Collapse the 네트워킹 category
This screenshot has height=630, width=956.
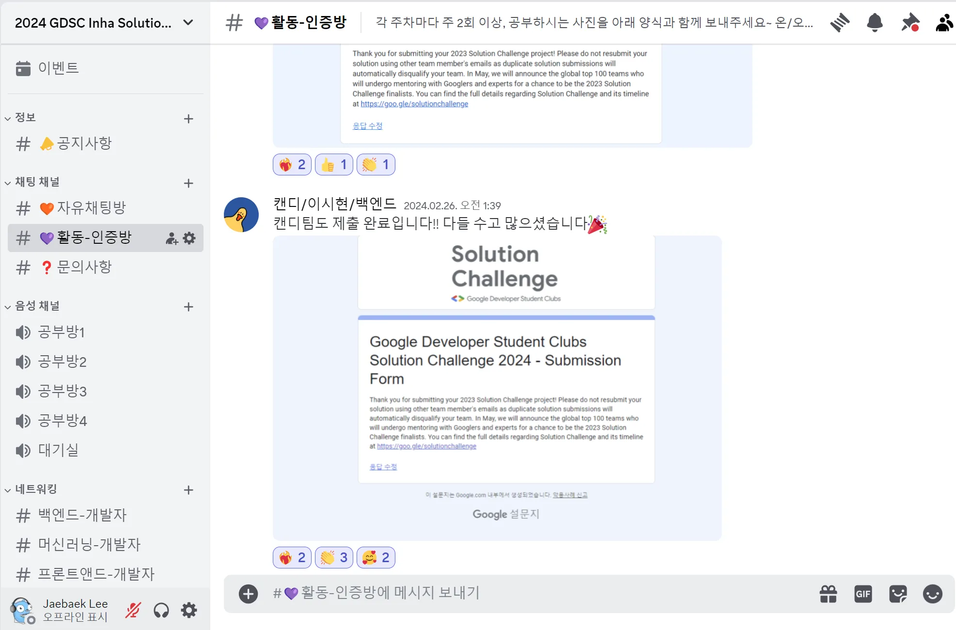31,489
